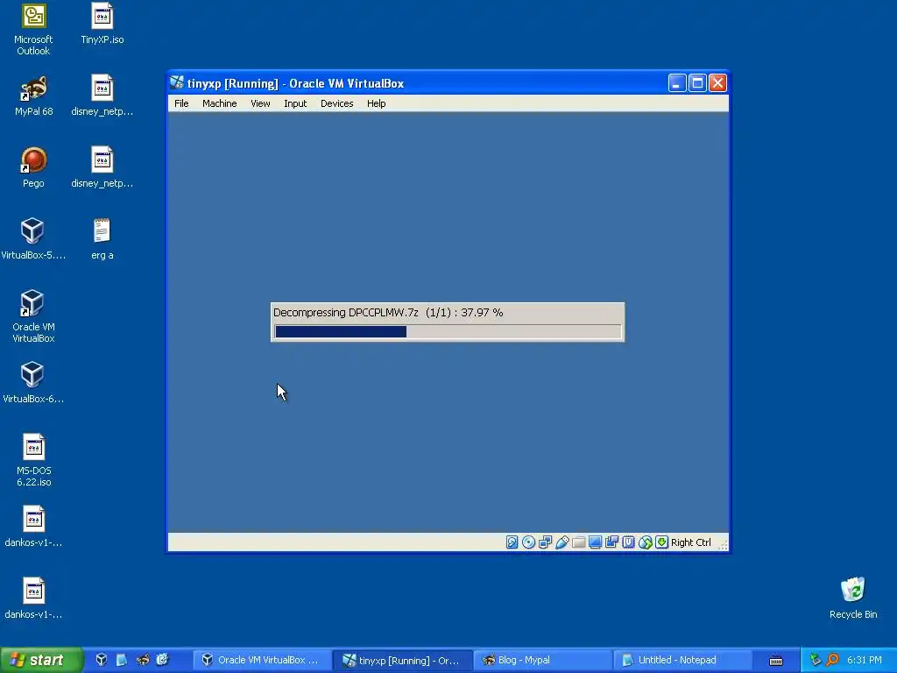
Task: Close the tinyxp VirtualBox window
Action: coord(718,83)
